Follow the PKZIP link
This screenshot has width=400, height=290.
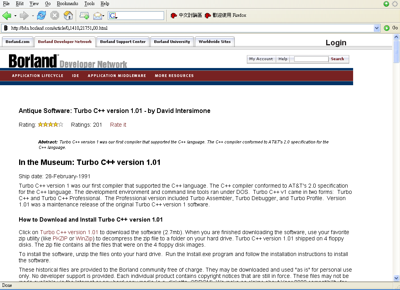[60, 238]
